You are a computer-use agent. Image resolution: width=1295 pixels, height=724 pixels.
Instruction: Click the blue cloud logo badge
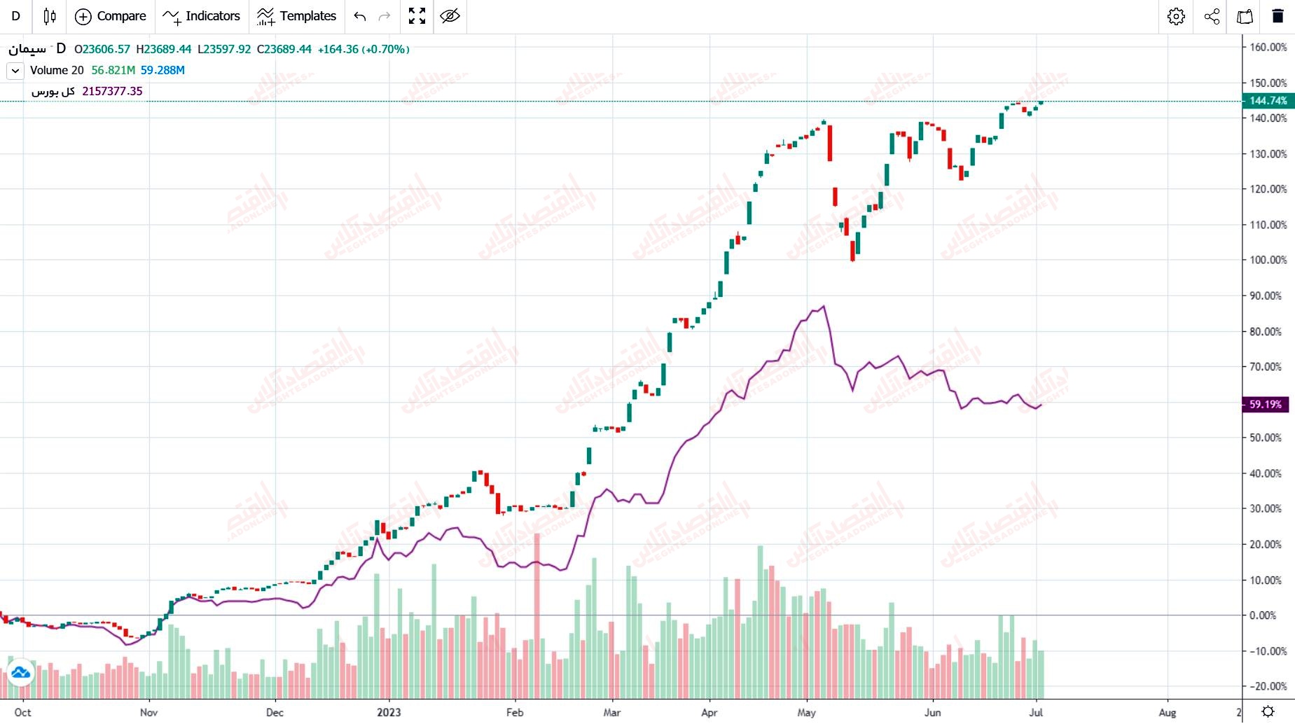(x=20, y=673)
